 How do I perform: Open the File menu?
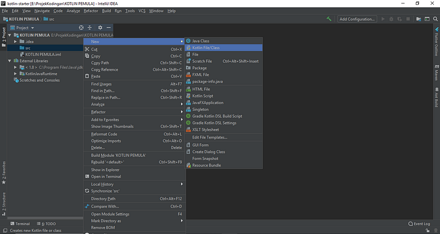click(5, 11)
